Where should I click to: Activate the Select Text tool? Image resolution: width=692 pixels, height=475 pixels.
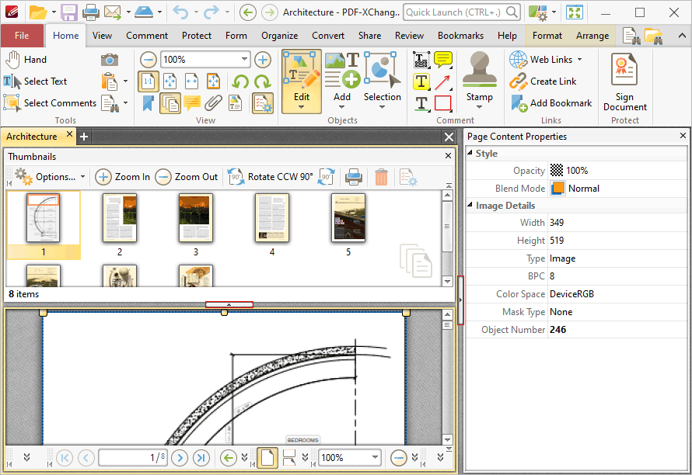(x=35, y=81)
